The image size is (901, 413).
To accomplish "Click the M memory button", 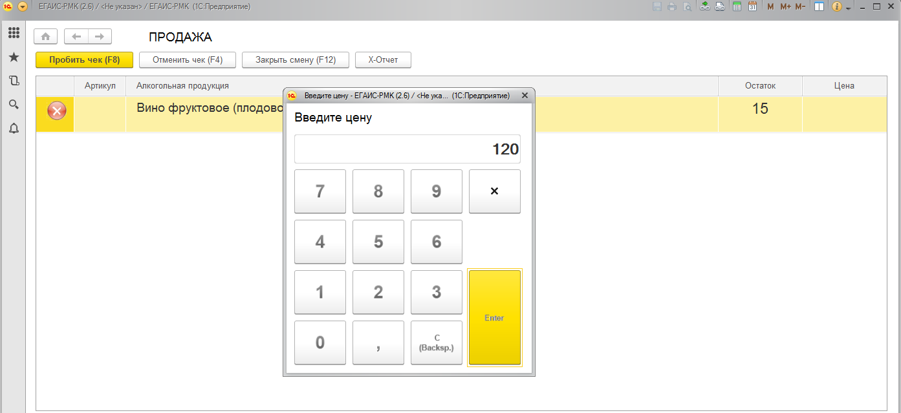I will point(770,6).
